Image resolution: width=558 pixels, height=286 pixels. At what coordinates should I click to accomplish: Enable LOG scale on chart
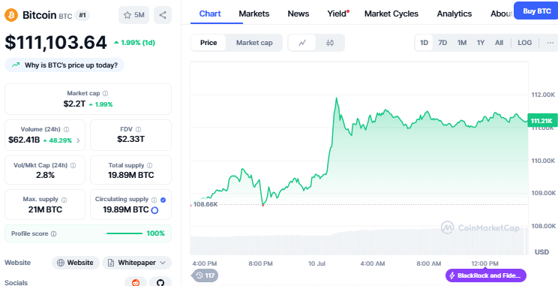(524, 43)
